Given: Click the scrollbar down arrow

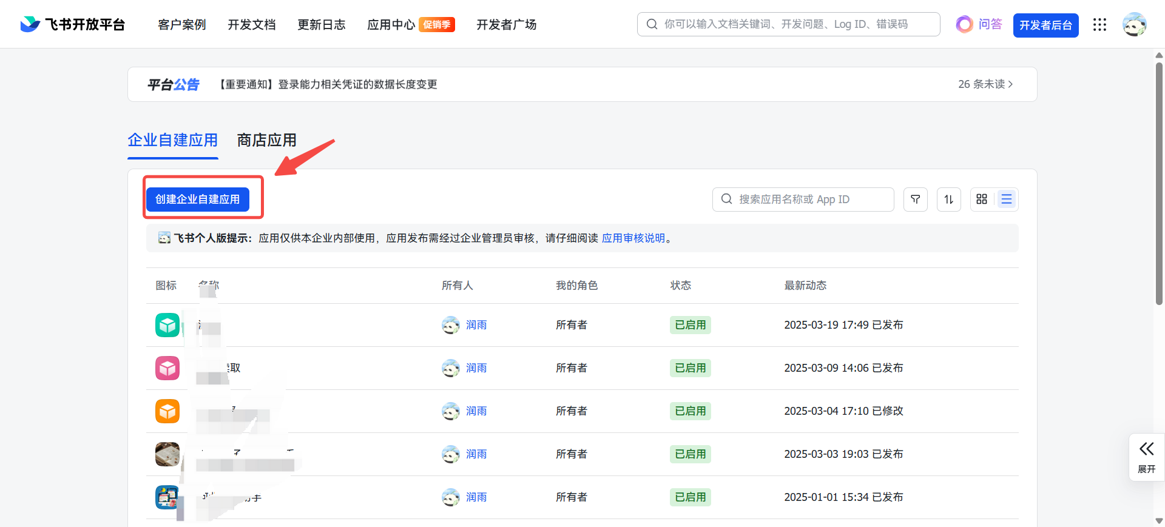Looking at the screenshot, I should click(x=1159, y=521).
